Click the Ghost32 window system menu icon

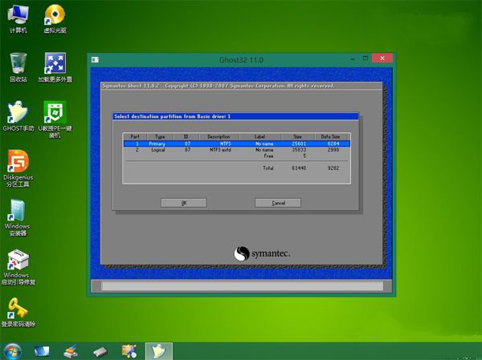point(95,59)
